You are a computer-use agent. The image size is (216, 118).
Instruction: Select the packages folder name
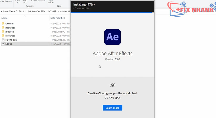pos(10,28)
